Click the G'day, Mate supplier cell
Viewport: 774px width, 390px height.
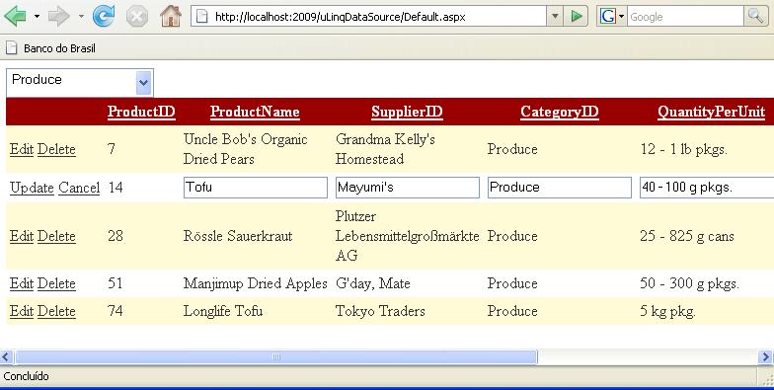pos(373,283)
